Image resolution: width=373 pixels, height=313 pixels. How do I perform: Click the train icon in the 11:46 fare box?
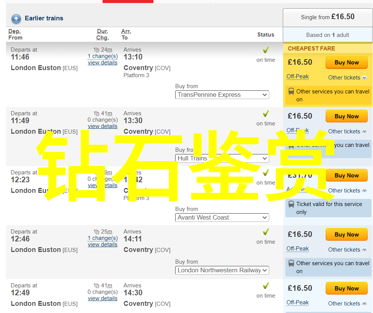pos(291,92)
